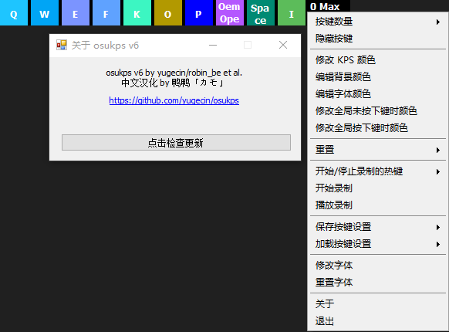
Task: Open the 按键数量 submenu
Action: (x=378, y=22)
